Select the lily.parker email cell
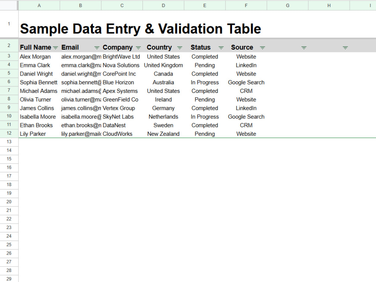 coord(80,134)
